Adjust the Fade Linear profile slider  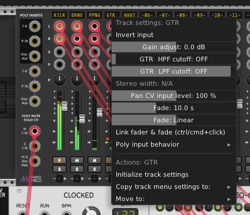tap(174, 120)
